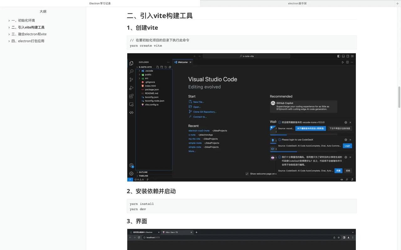Click Manage gear icon in VS Code activity bar
The width and height of the screenshot is (401, 250).
(131, 173)
